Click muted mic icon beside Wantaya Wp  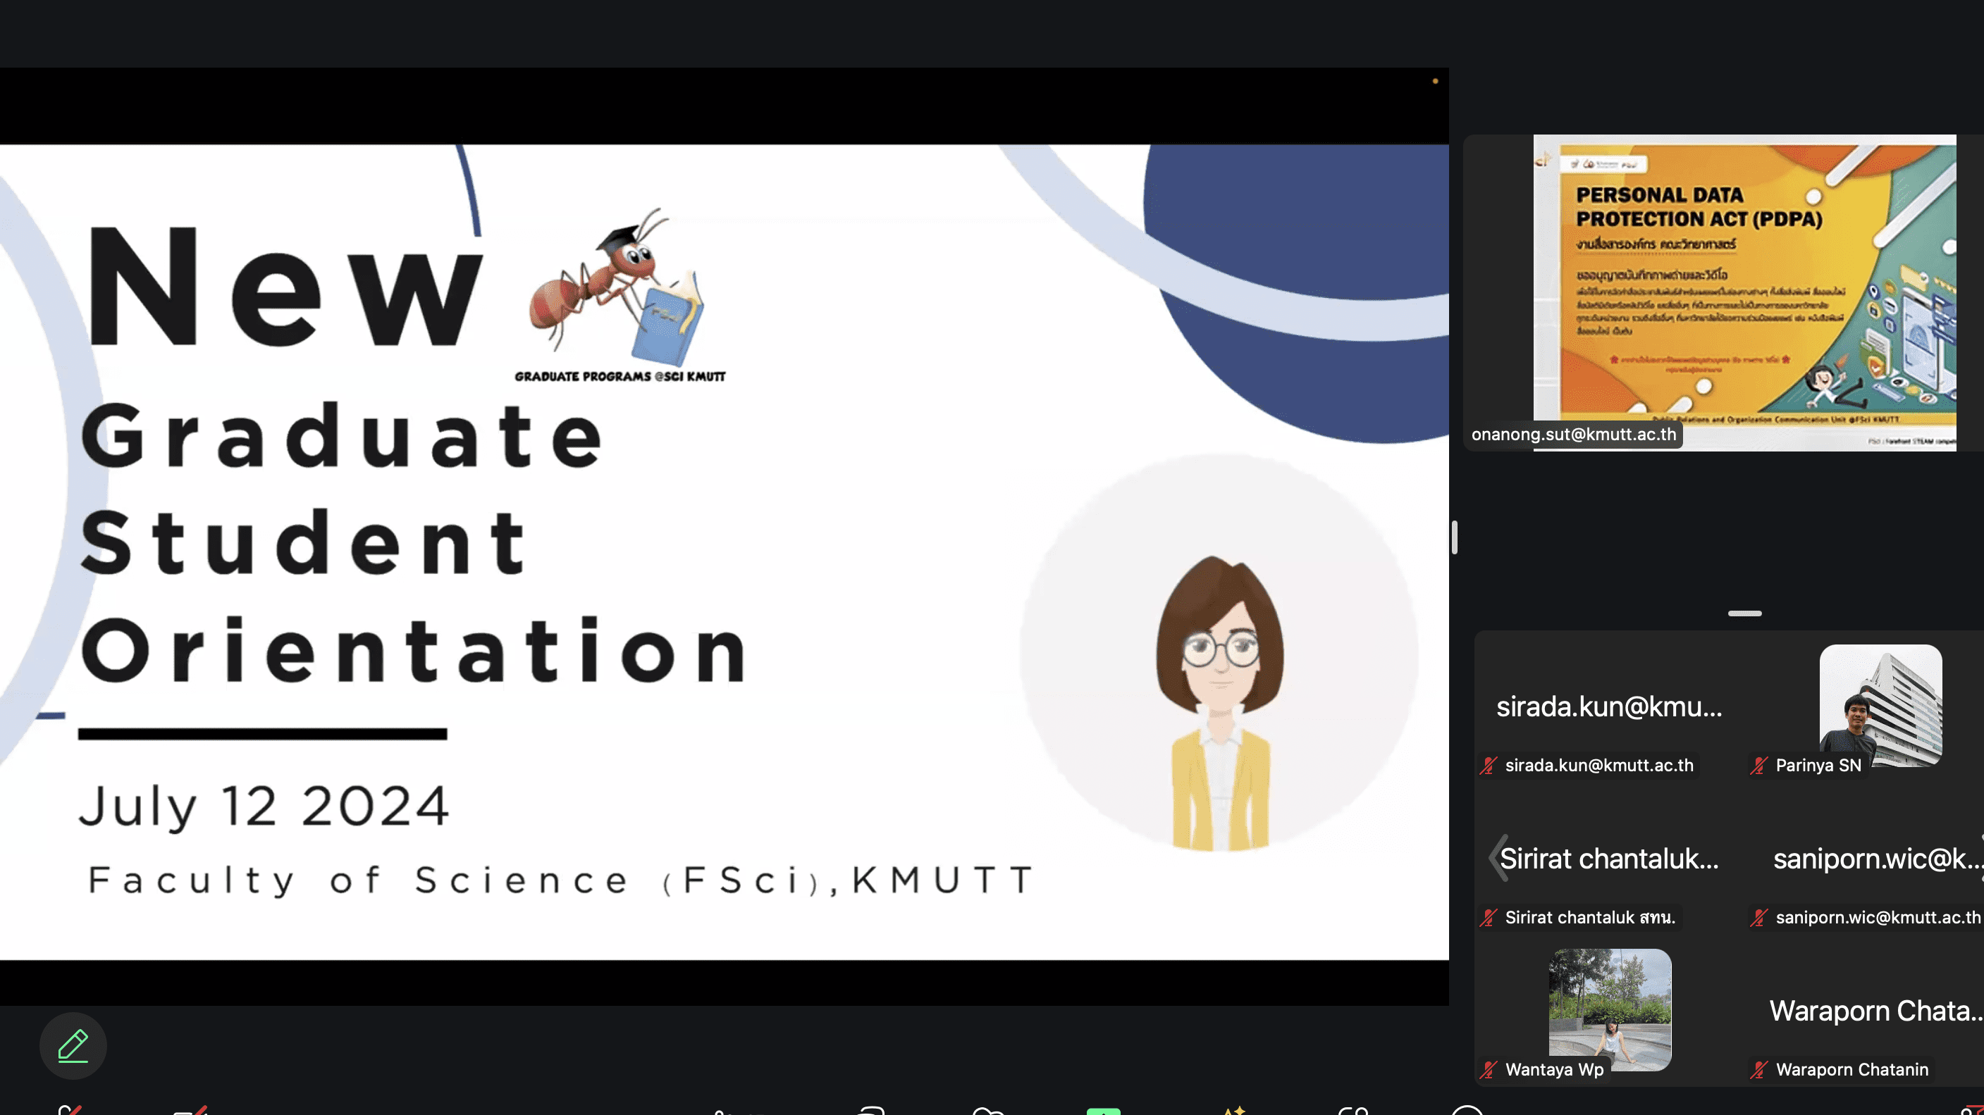[1488, 1070]
